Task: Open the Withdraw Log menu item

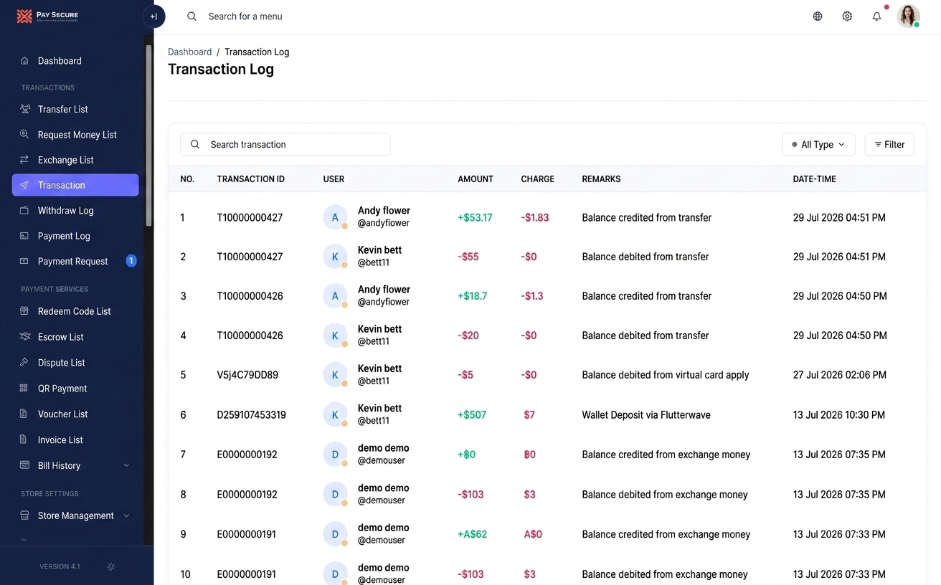Action: [75, 211]
